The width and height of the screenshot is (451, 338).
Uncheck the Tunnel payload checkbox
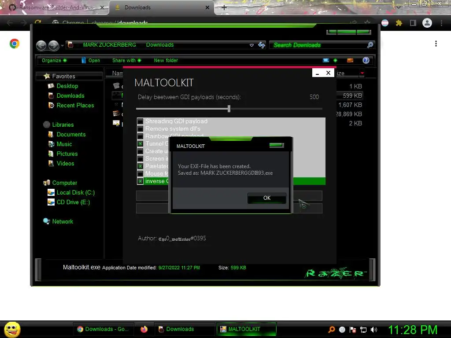[140, 144]
